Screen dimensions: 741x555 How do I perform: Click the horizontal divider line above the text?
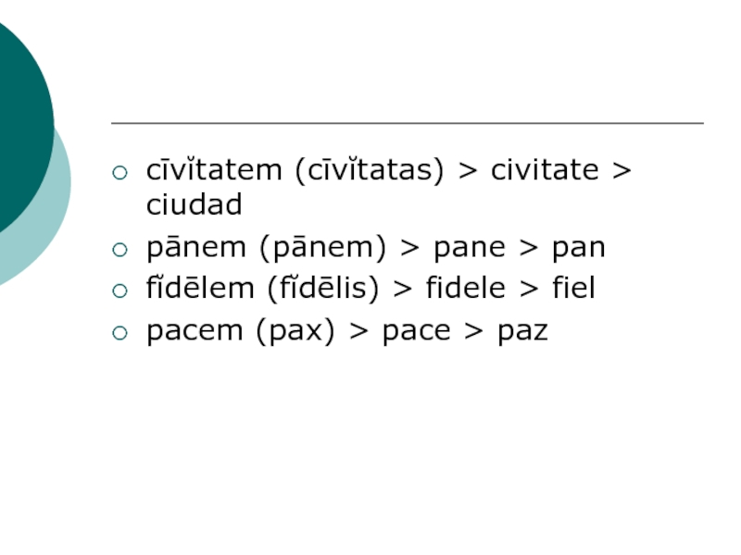(x=408, y=123)
